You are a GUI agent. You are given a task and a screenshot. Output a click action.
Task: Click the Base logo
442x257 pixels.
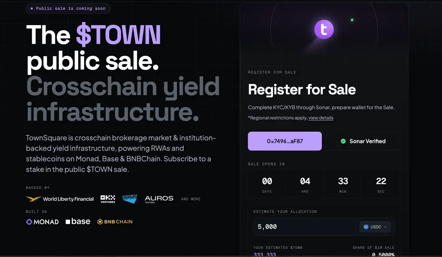(78, 221)
